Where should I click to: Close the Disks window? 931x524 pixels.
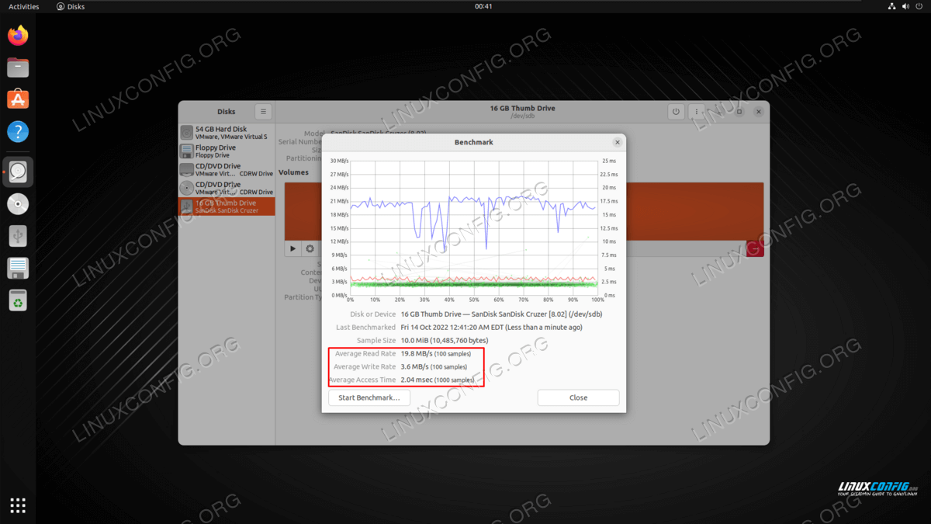759,112
